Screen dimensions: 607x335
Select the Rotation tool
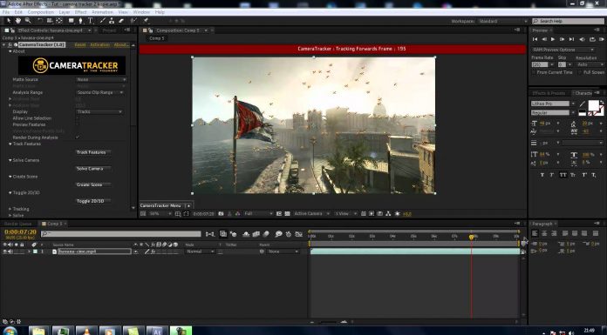[x=40, y=21]
